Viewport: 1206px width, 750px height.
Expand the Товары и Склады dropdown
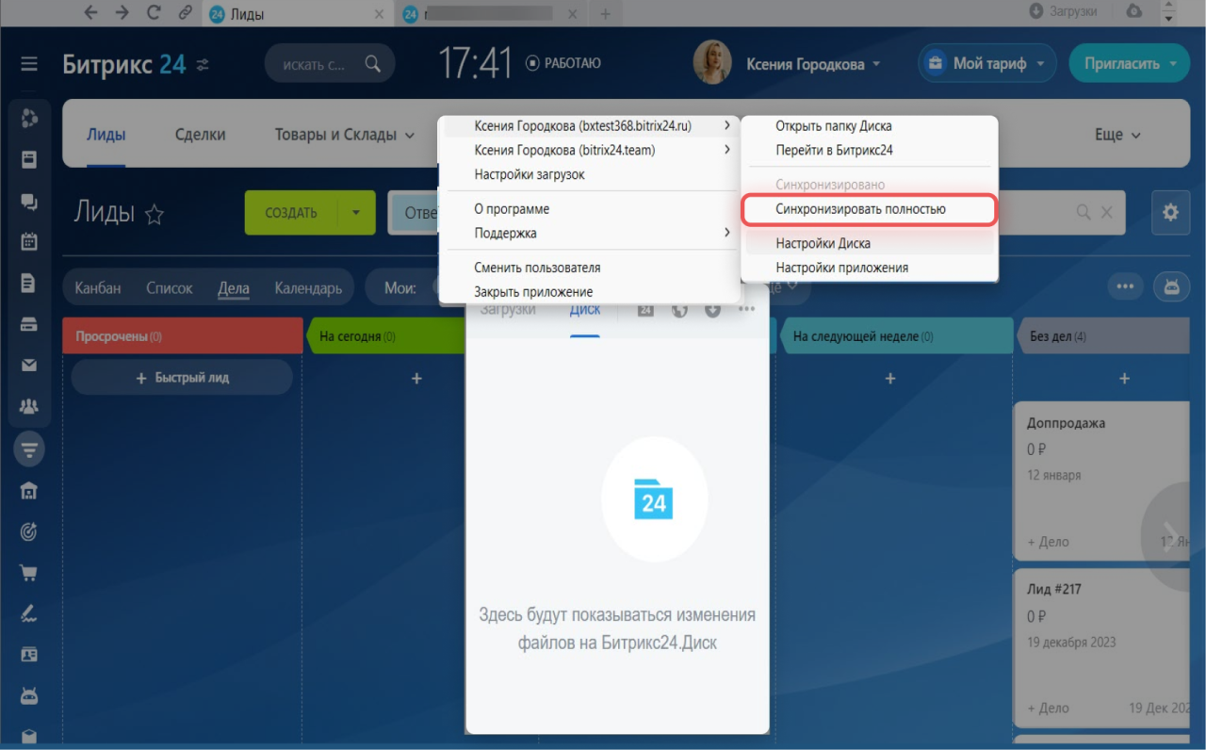click(x=345, y=135)
